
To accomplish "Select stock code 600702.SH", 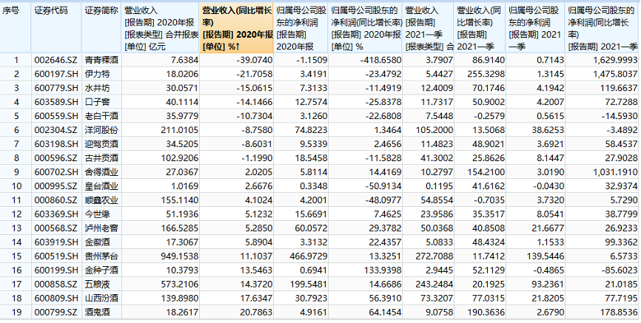I will (x=56, y=172).
